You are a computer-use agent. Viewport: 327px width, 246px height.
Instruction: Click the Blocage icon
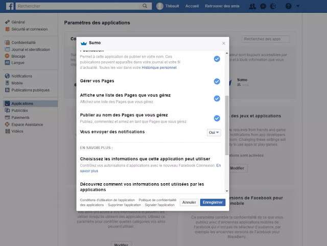click(7, 56)
